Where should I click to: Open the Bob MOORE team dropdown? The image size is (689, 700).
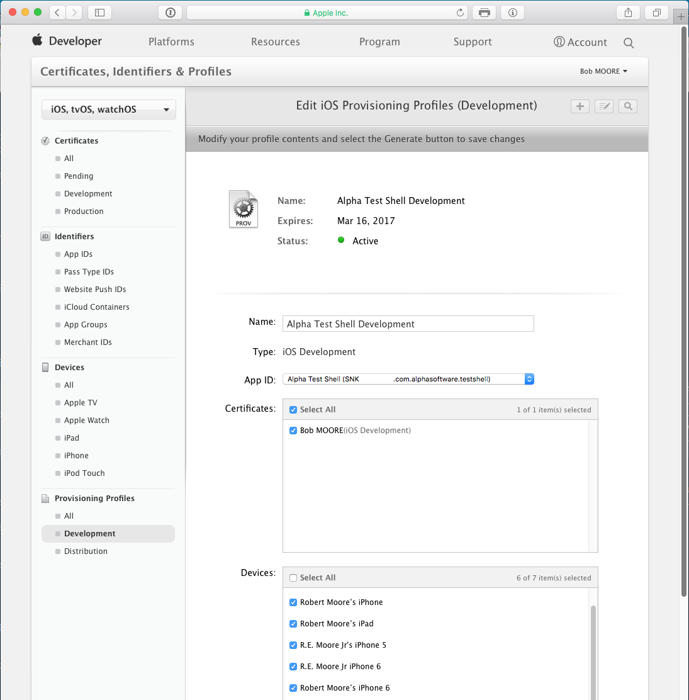(x=603, y=71)
